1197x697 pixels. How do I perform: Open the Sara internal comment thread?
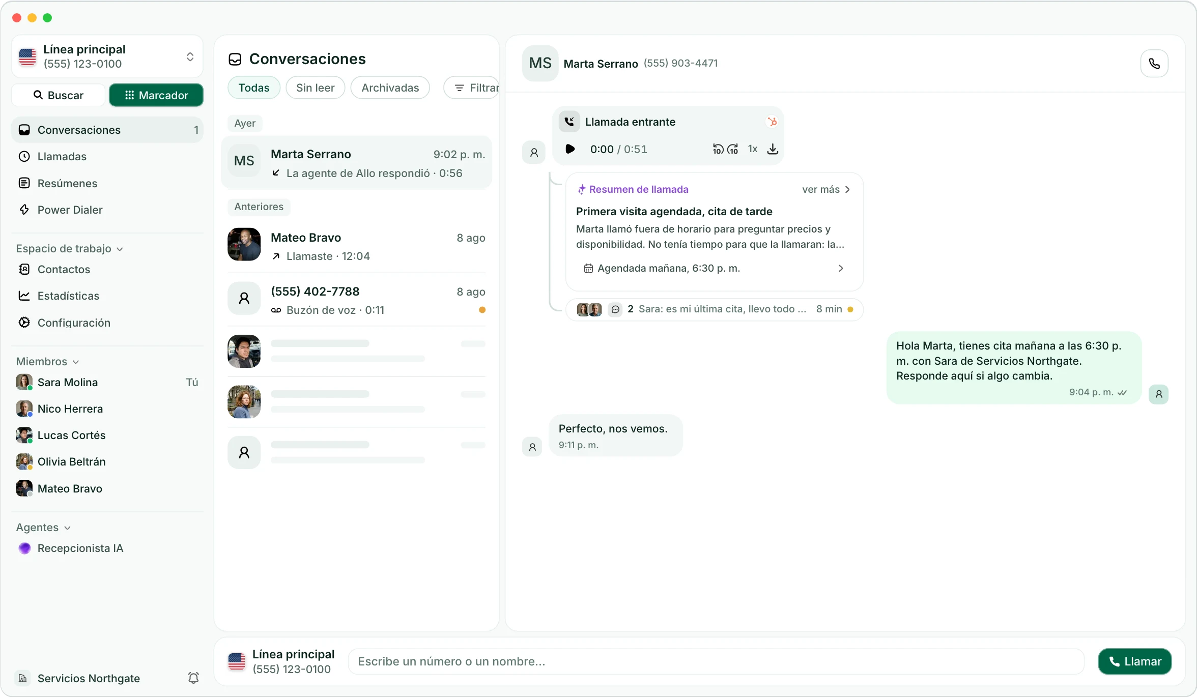(x=714, y=309)
